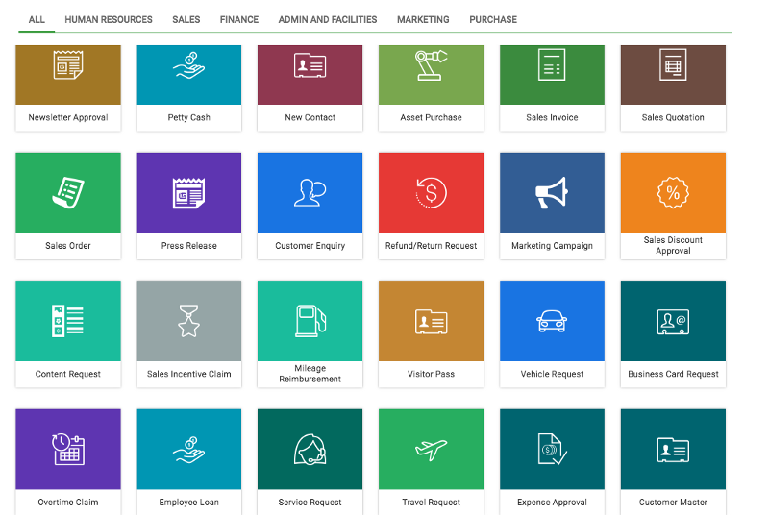Image resolution: width=769 pixels, height=515 pixels.
Task: Select the Purchase tab
Action: pyautogui.click(x=493, y=19)
